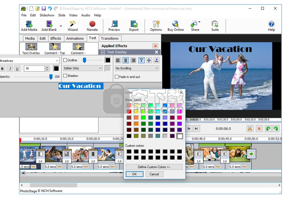Select the white swatch in basic colors
Viewport: 288px width, 198px height.
(x=180, y=136)
